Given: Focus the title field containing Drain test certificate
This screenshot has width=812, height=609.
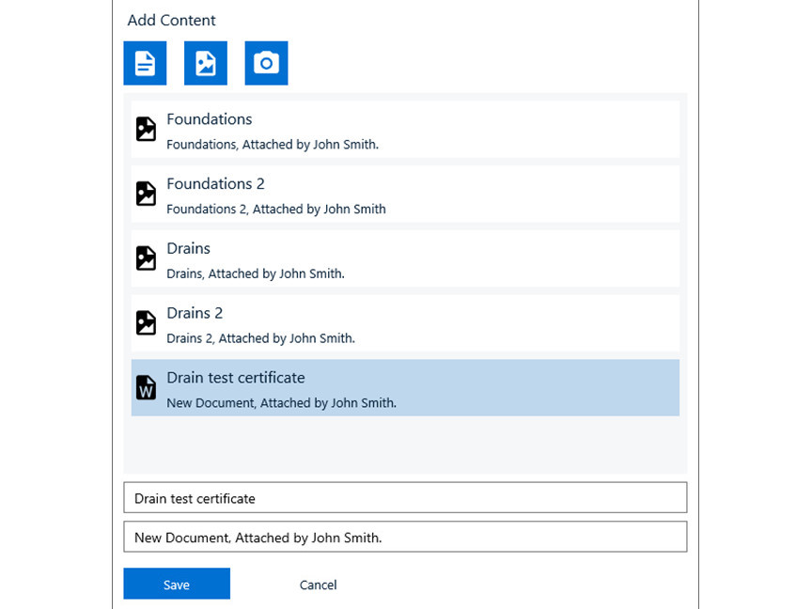Looking at the screenshot, I should (405, 498).
